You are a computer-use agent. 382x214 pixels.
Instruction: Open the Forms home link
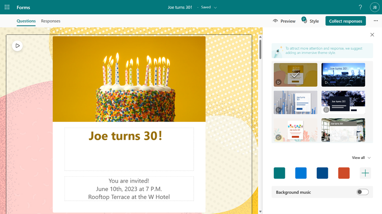[23, 7]
